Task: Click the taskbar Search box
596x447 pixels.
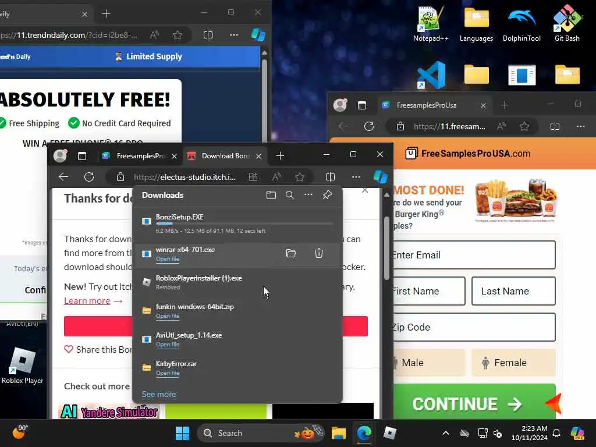Action: [261, 433]
